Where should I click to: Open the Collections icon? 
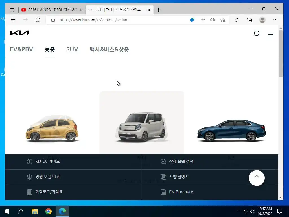coord(249,20)
